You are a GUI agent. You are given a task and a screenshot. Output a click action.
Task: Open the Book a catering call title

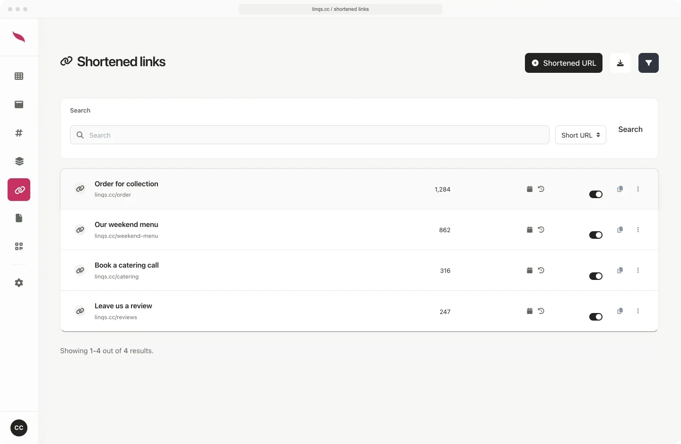click(x=127, y=265)
